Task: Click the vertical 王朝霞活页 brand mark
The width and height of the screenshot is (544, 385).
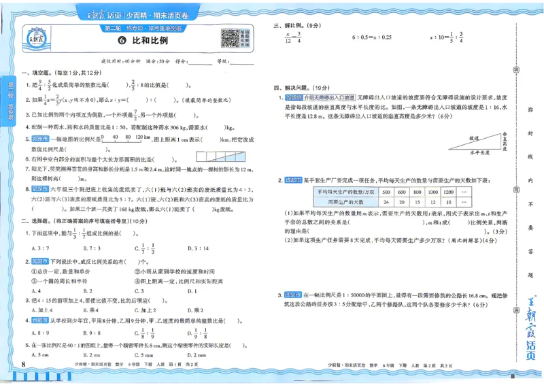Action: (x=530, y=328)
